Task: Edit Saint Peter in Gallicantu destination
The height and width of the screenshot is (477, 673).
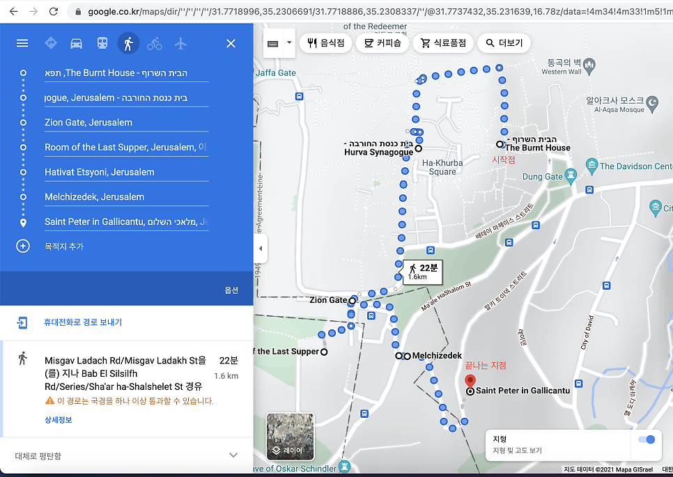Action: 126,222
